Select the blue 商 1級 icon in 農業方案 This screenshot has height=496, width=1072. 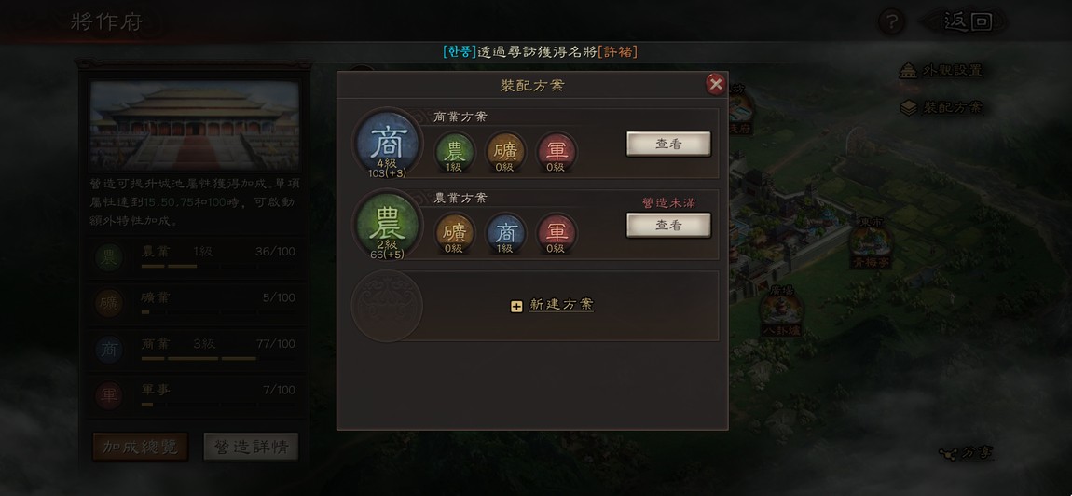[x=505, y=233]
